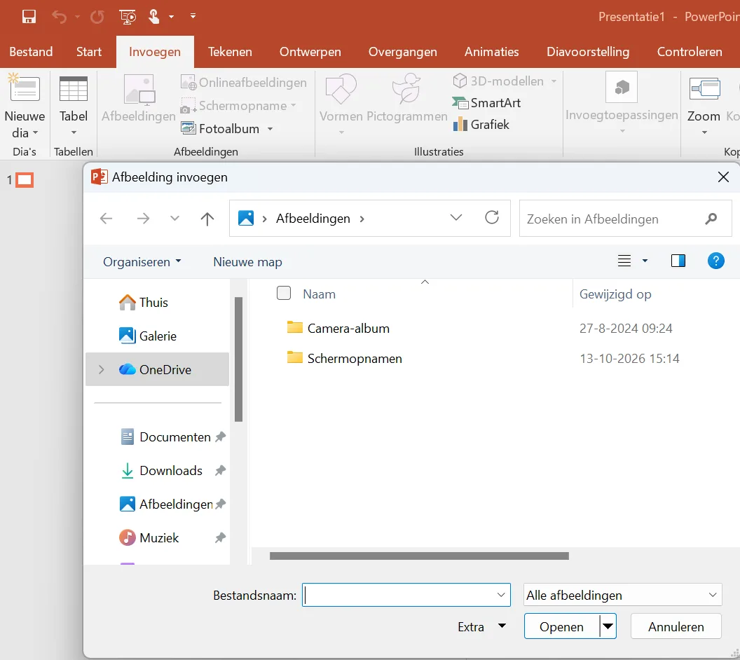Screen dimensions: 740x660
Task: Open the Zoom insert option
Action: 704,107
